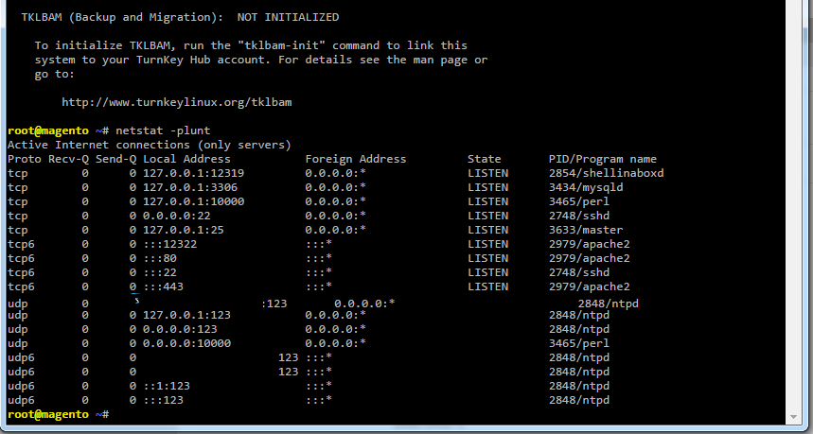Click the 127.0.0.1:12319 local address
813x434 pixels.
[x=193, y=173]
